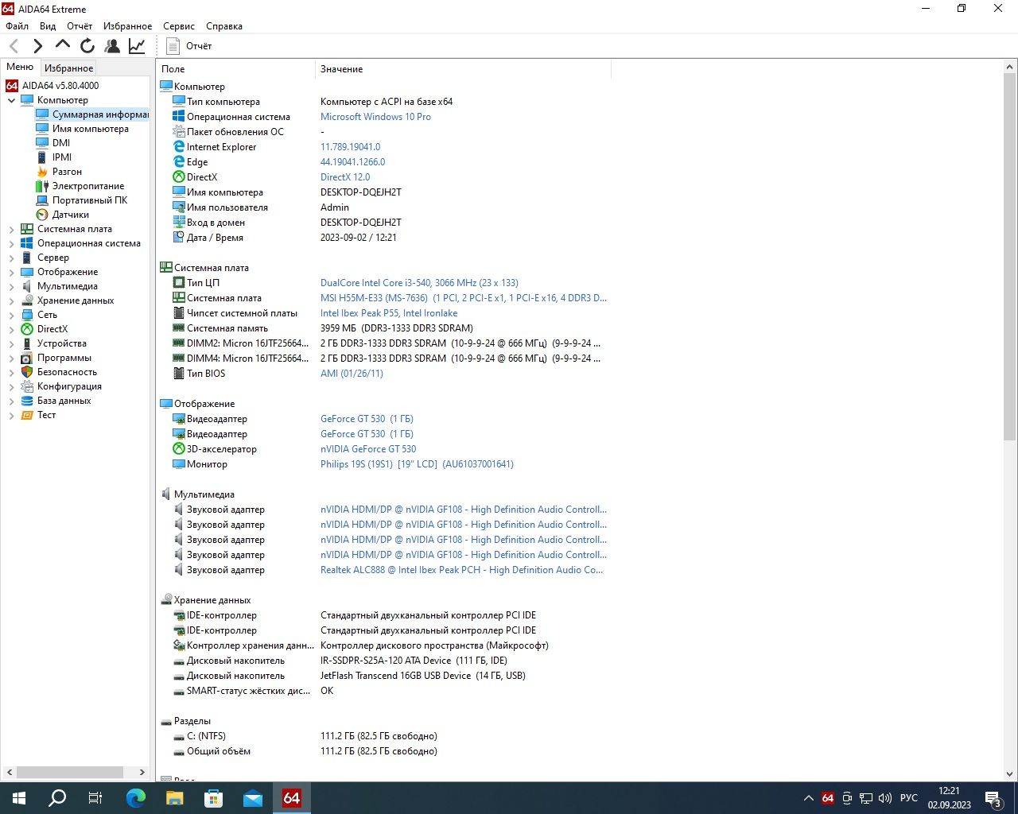Open the user manager icon in toolbar
The width and height of the screenshot is (1018, 814).
click(x=112, y=46)
